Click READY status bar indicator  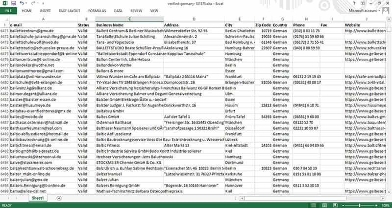point(7,205)
